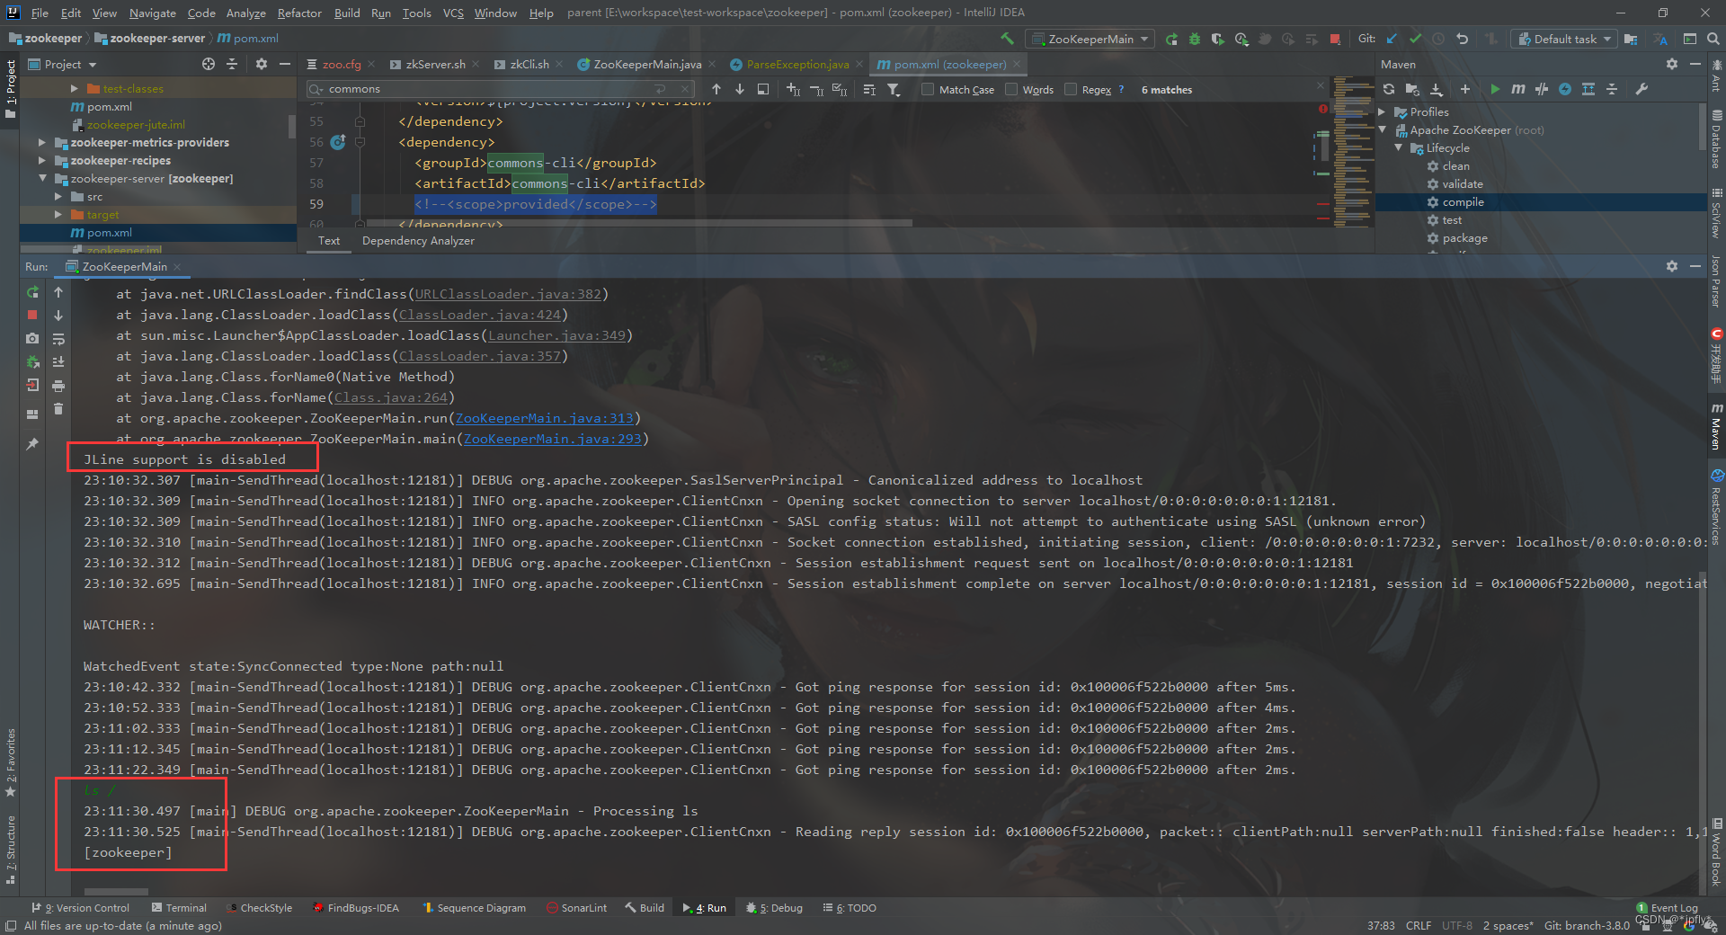The width and height of the screenshot is (1726, 935).
Task: Switch to the ZooKeeperMain.java editor tab
Action: pos(646,64)
